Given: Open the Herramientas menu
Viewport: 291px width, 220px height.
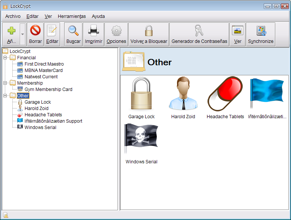Looking at the screenshot, I should 72,16.
